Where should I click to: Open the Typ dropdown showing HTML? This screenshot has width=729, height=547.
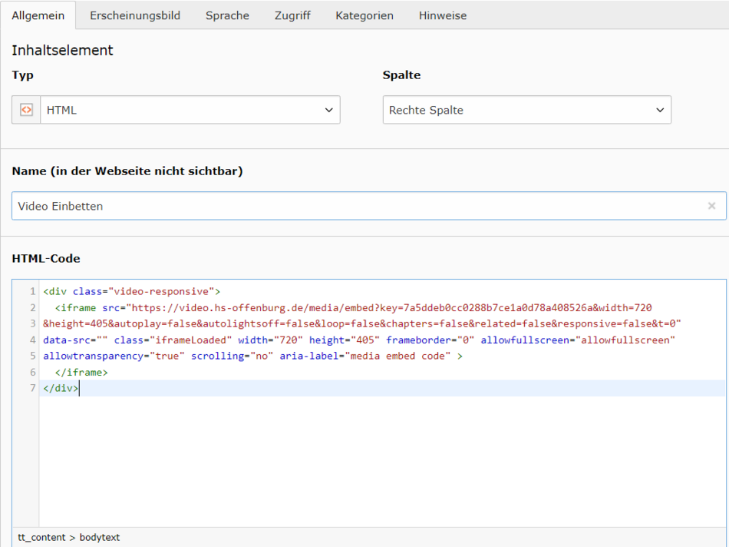(x=190, y=110)
